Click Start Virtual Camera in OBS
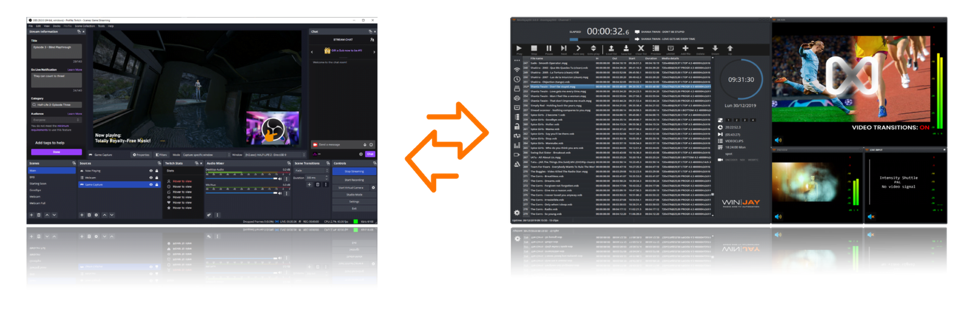Image resolution: width=975 pixels, height=330 pixels. pyautogui.click(x=351, y=188)
